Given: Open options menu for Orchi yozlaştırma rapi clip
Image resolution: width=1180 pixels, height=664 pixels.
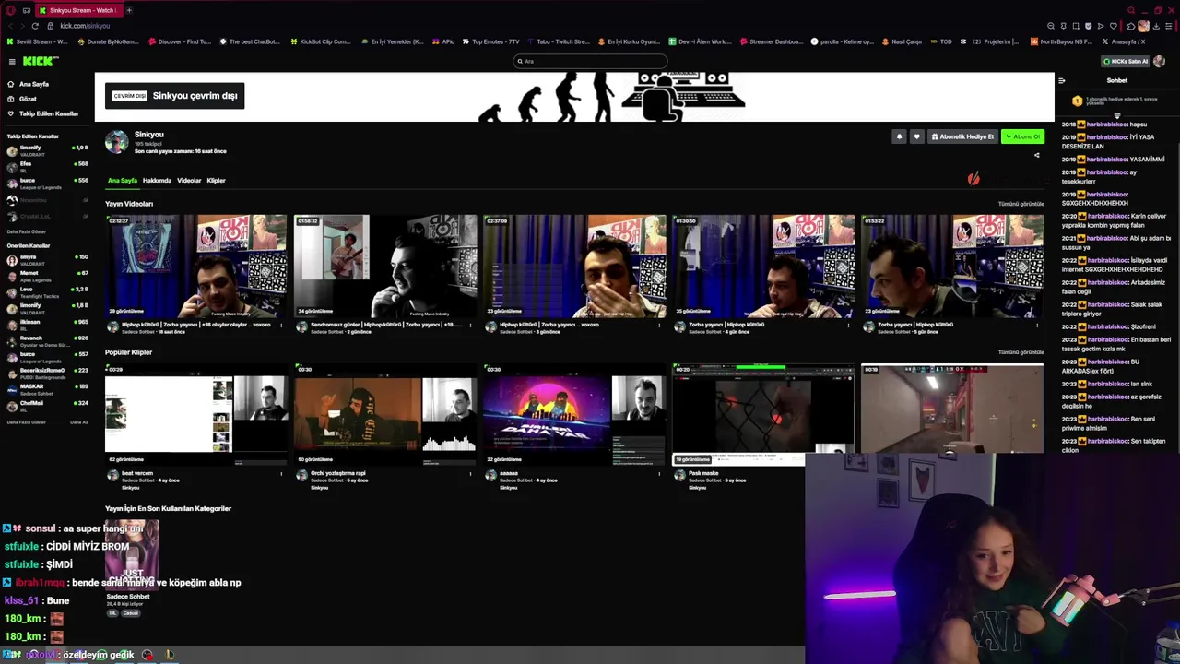Looking at the screenshot, I should [470, 474].
